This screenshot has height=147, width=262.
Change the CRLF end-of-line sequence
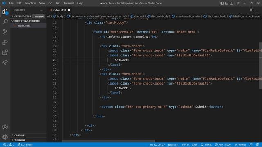[195, 145]
